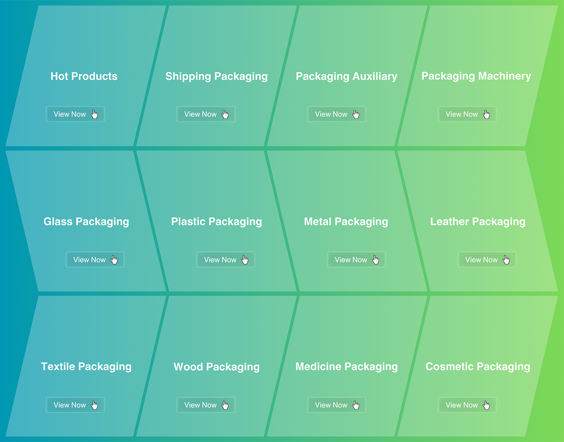Open the Shipping Packaging category title
The height and width of the screenshot is (442, 564).
point(216,76)
